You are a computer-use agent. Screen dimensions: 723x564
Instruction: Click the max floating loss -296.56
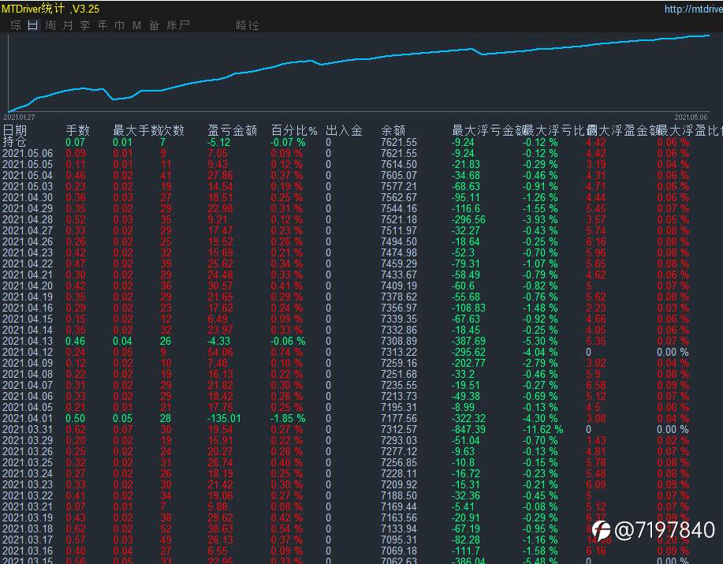coord(468,219)
